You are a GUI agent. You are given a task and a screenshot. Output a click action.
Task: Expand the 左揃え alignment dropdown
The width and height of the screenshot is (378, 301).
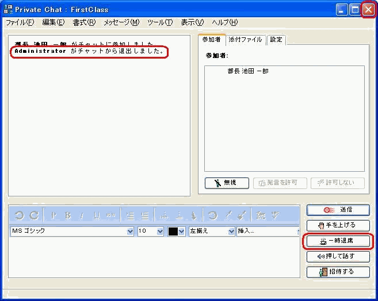pos(231,231)
